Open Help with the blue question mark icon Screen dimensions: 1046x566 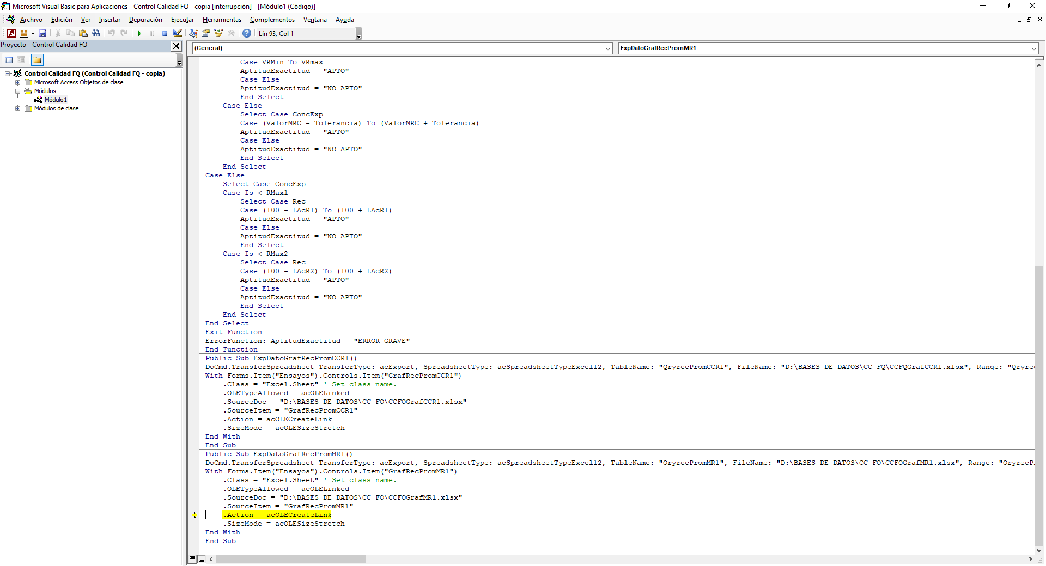pyautogui.click(x=247, y=33)
